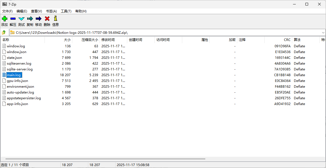Sort by 修改时间 column header
This screenshot has height=168, width=326.
[x=113, y=40]
